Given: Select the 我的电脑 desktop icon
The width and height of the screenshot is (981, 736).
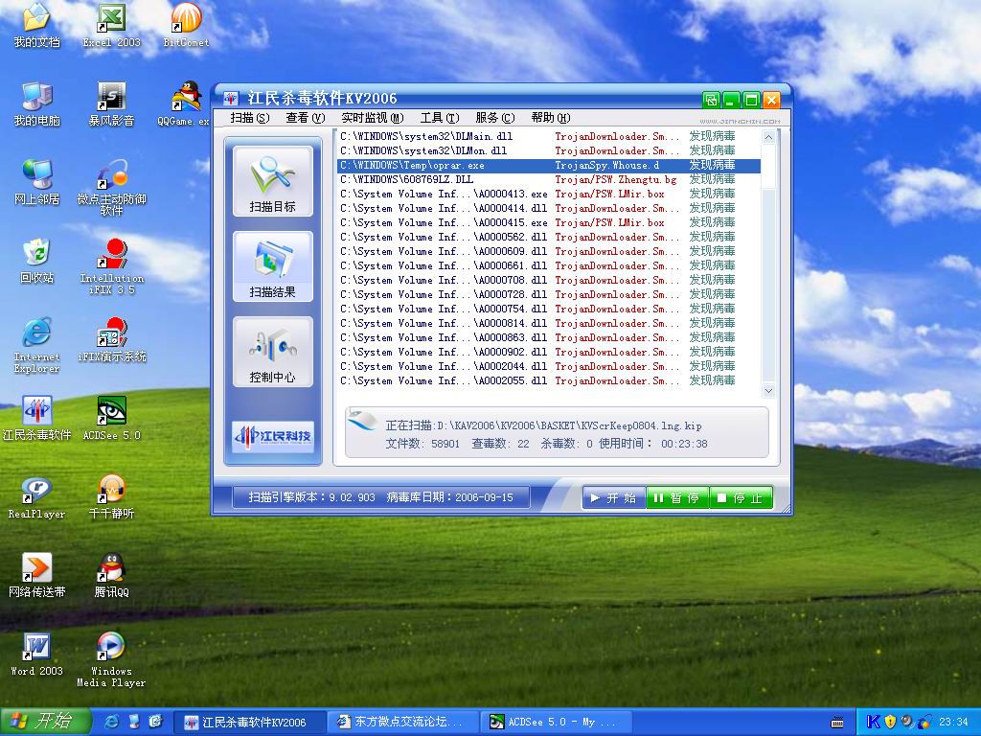Looking at the screenshot, I should pyautogui.click(x=36, y=104).
